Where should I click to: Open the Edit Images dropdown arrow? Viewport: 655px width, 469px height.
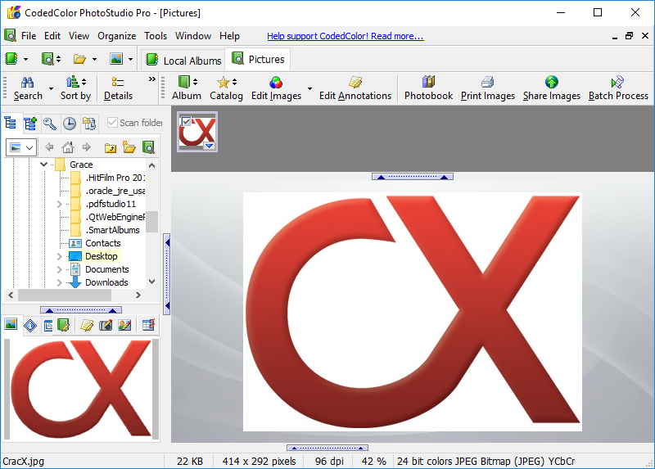coord(309,88)
